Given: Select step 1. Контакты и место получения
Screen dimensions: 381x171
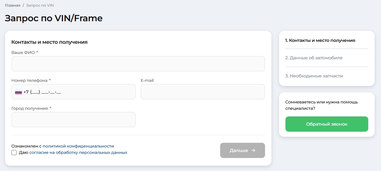Looking at the screenshot, I should pos(320,40).
